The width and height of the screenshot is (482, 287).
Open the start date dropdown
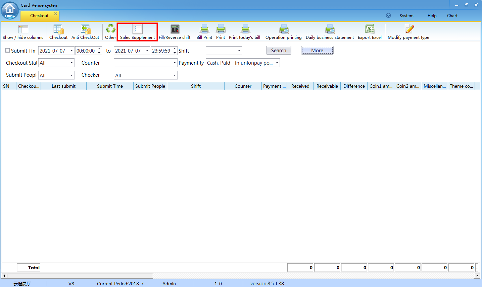(x=71, y=51)
